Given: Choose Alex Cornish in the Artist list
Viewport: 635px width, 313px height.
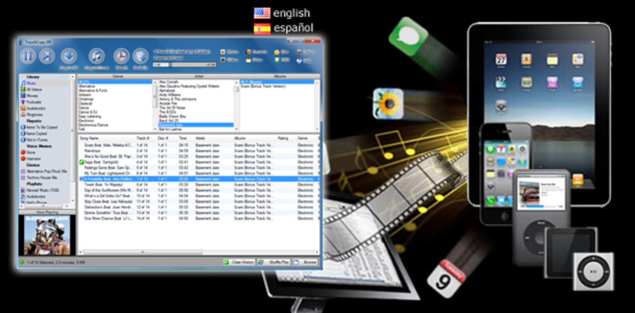Looking at the screenshot, I should pyautogui.click(x=168, y=82).
